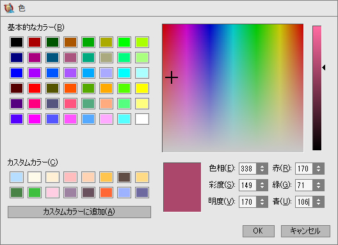Viewport: 338px width, 245px height.
Task: Decrease saturation with the 彩度 down arrow
Action: [262, 187]
